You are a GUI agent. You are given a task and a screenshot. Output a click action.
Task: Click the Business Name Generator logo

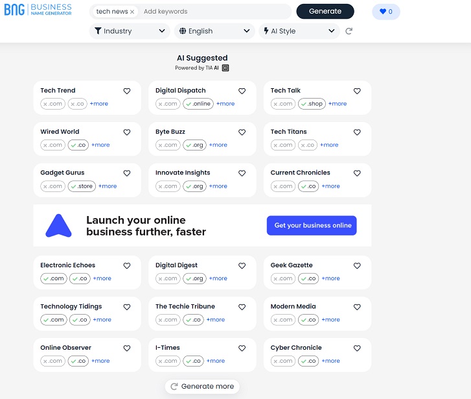(38, 10)
